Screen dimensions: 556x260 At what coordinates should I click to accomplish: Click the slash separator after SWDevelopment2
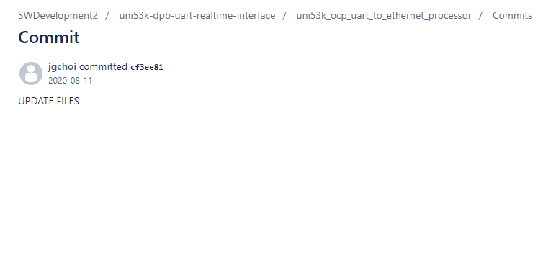(x=107, y=16)
